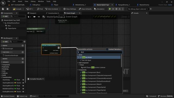This screenshot has height=98, width=174.
Task: Add a new macro with plus icon
Action: (x=23, y=59)
